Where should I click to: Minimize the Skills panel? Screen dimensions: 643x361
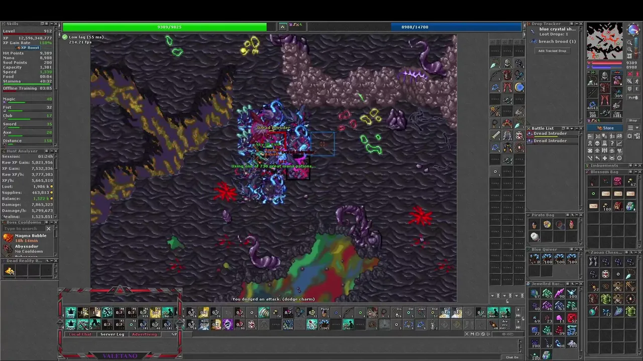click(52, 24)
